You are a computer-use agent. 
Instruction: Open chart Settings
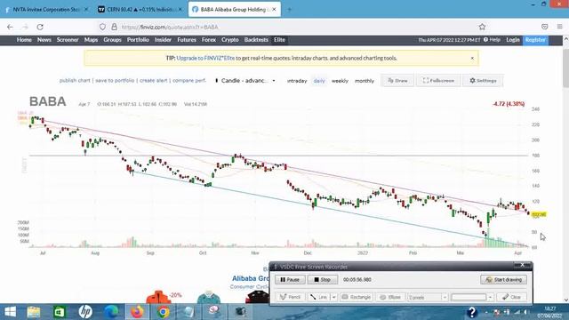483,81
